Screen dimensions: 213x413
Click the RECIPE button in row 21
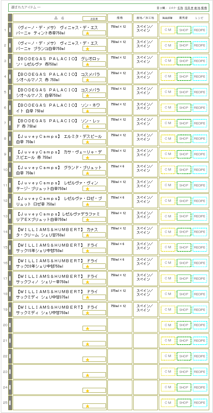[x=200, y=341]
